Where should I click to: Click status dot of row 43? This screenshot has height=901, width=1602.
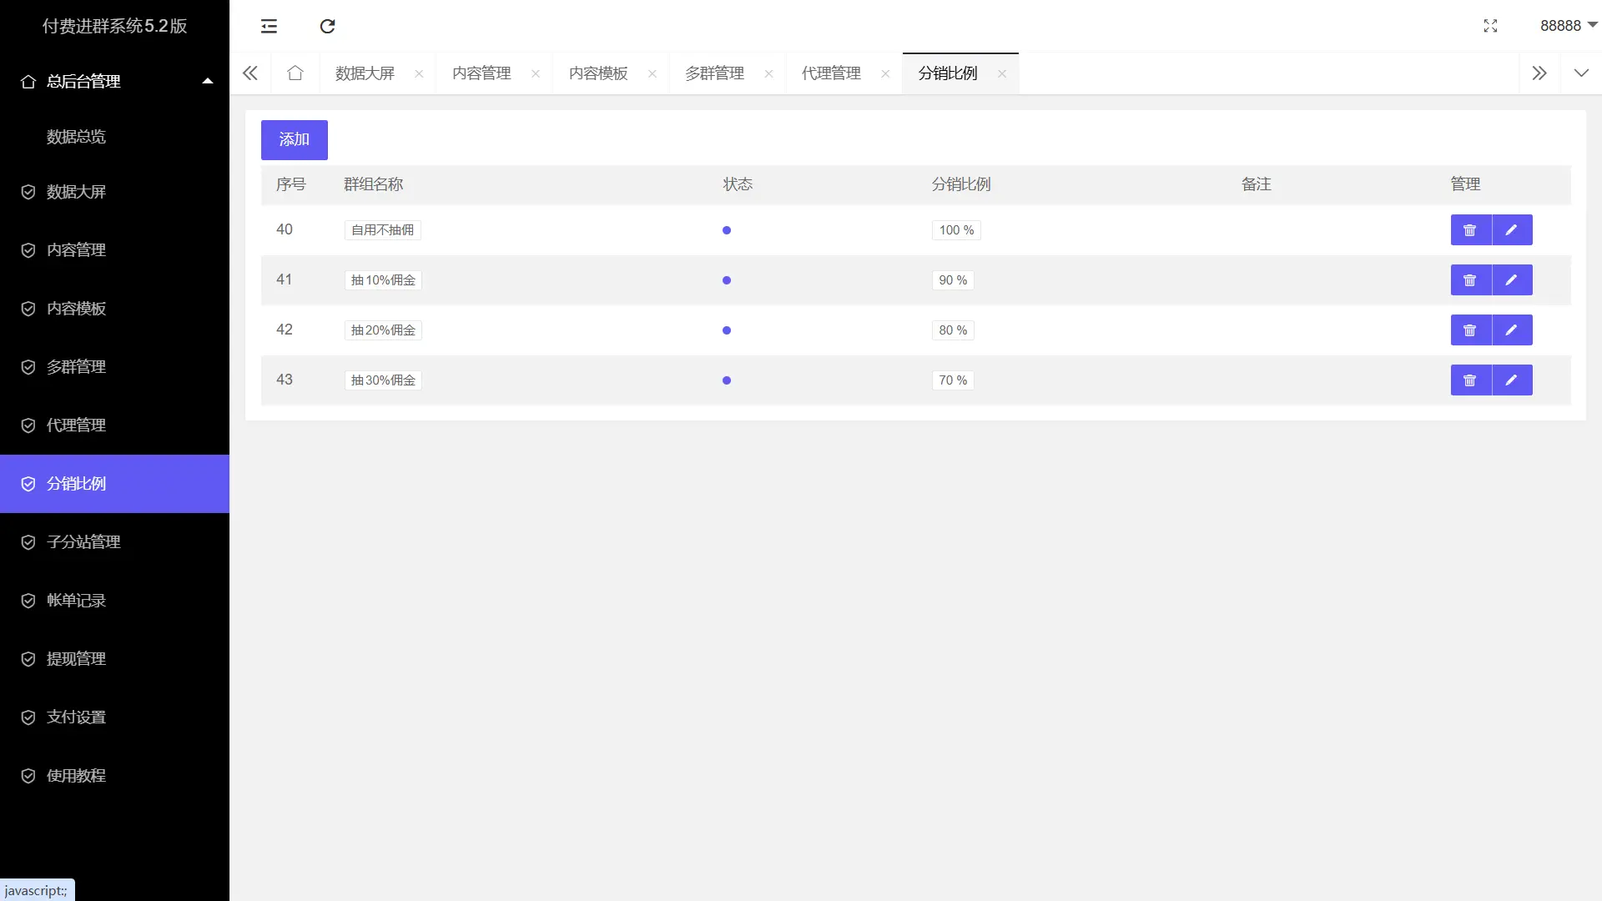727,380
